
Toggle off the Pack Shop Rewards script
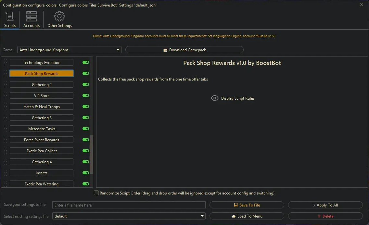pos(85,73)
